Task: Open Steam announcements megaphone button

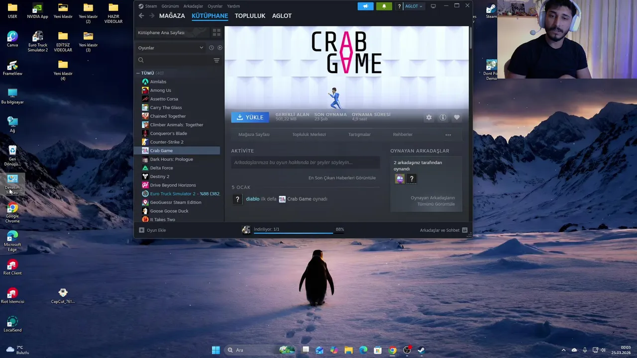Action: pos(365,6)
